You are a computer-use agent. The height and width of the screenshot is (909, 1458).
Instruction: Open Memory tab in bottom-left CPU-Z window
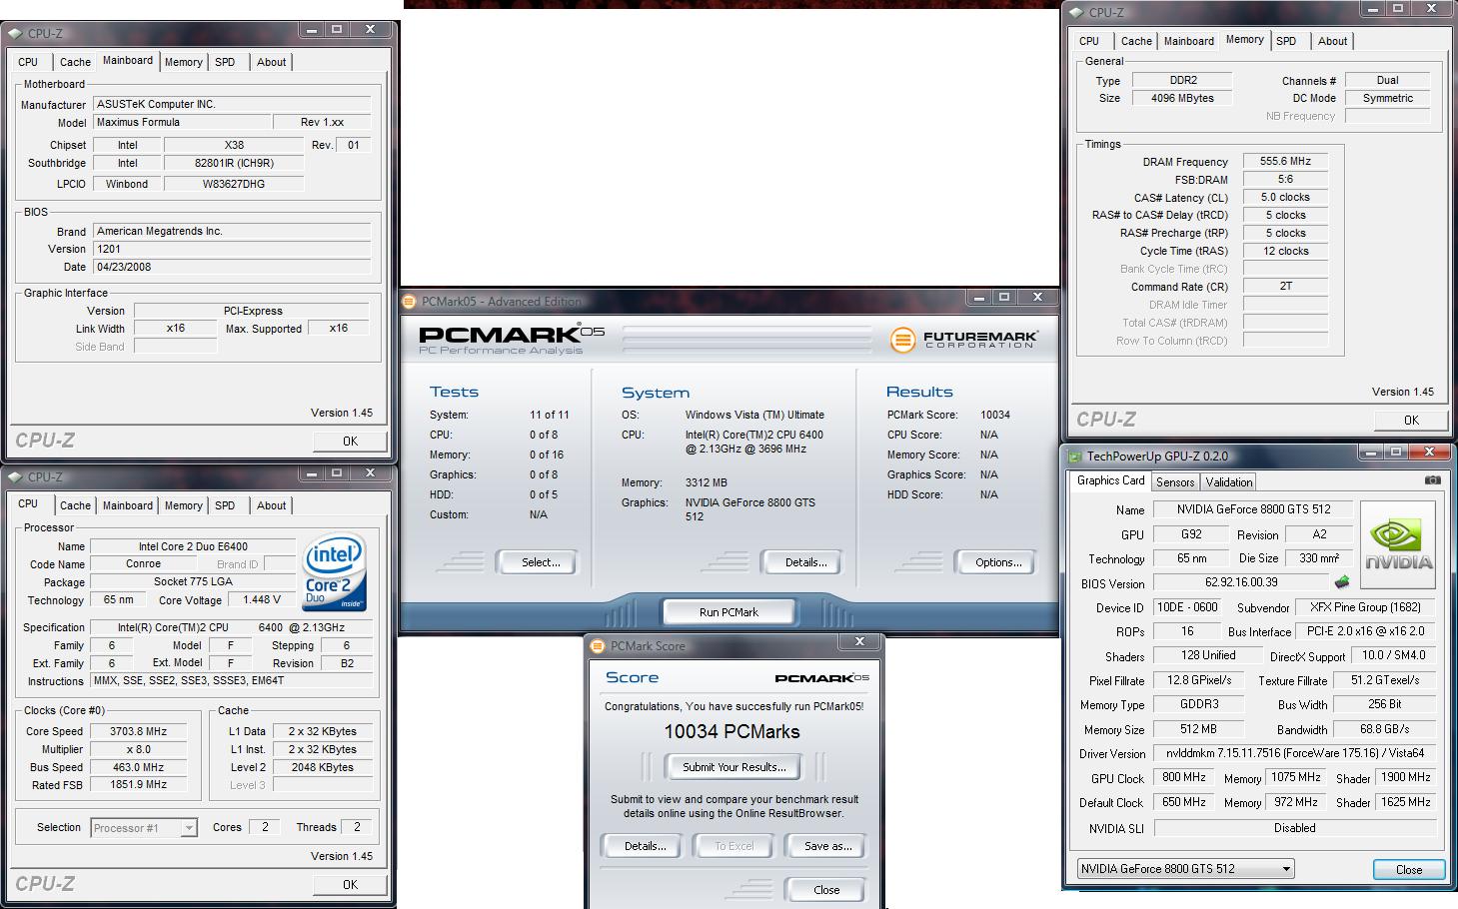click(x=184, y=505)
